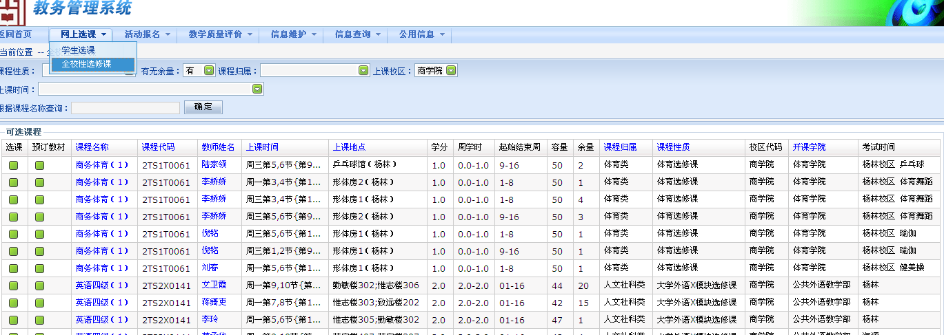Viewport: 944px width, 335px height.
Task: Tick 选课 box for 李娇娇 周三第3,4节 row
Action: pyautogui.click(x=14, y=199)
